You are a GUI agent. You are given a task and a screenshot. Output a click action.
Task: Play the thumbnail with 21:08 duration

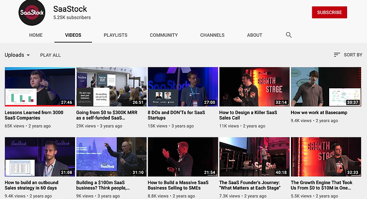(40, 157)
